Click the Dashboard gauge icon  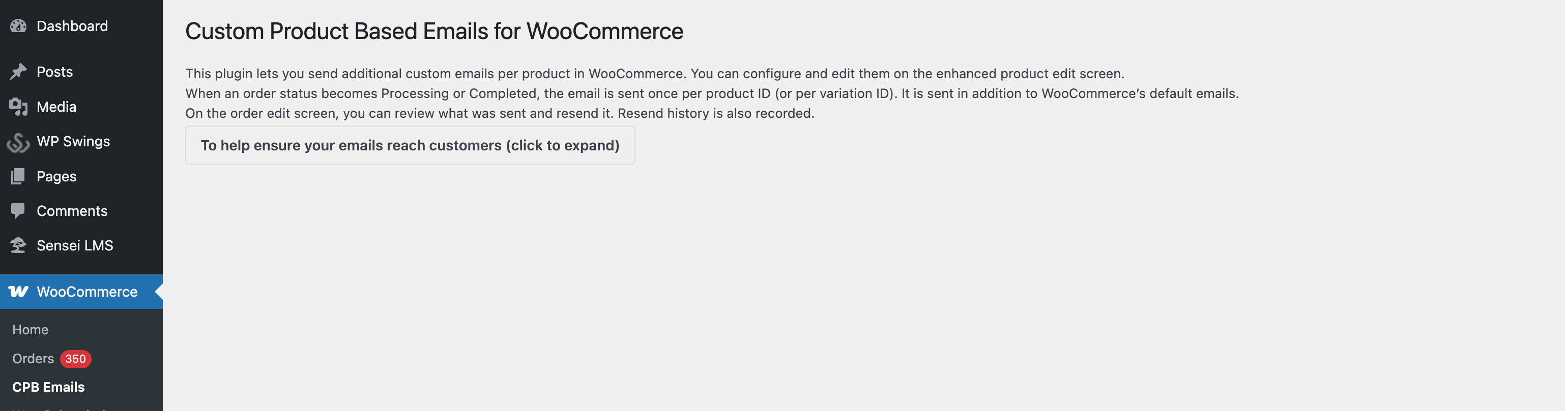click(18, 26)
